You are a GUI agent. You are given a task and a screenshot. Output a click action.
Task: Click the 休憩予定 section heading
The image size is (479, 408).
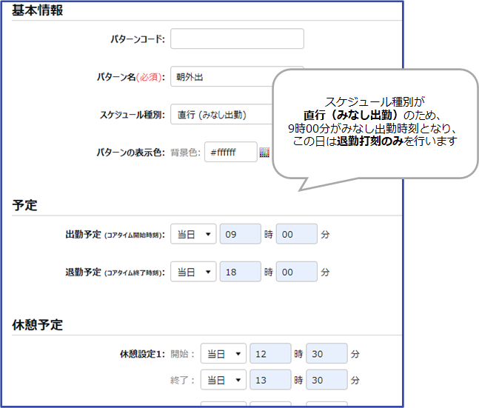[x=37, y=325]
